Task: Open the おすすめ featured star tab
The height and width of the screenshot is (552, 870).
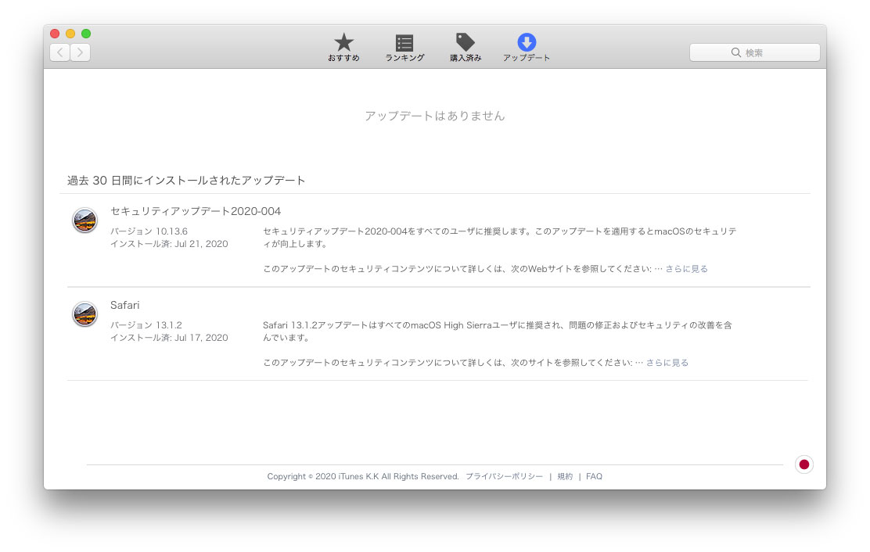Action: pyautogui.click(x=343, y=47)
